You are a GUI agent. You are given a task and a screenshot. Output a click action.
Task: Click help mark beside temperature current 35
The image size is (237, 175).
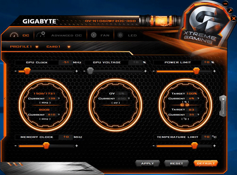tap(198, 115)
